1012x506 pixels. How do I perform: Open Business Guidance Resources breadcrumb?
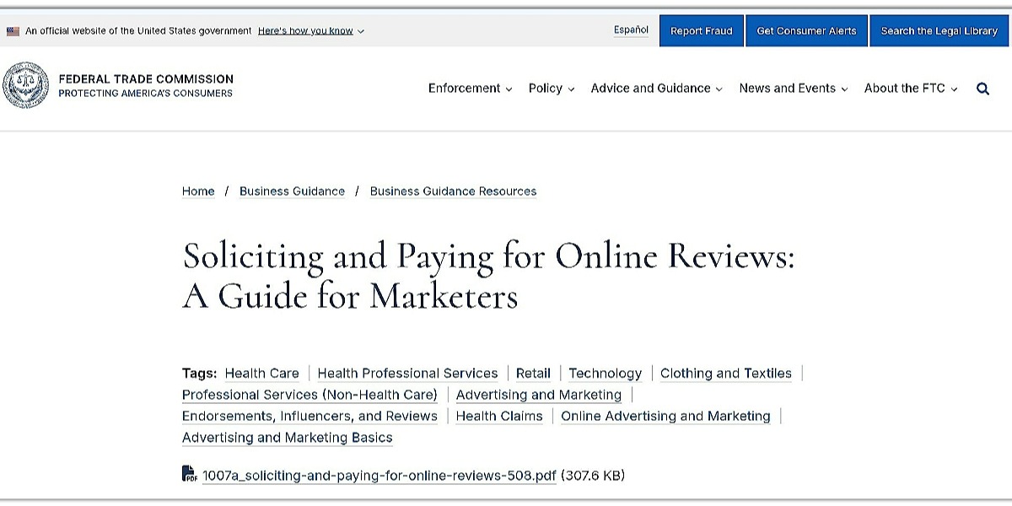pos(453,191)
